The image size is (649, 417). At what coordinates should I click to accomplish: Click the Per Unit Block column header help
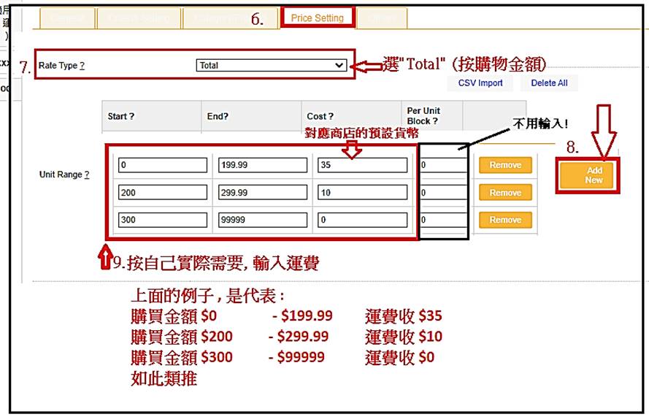tap(435, 121)
